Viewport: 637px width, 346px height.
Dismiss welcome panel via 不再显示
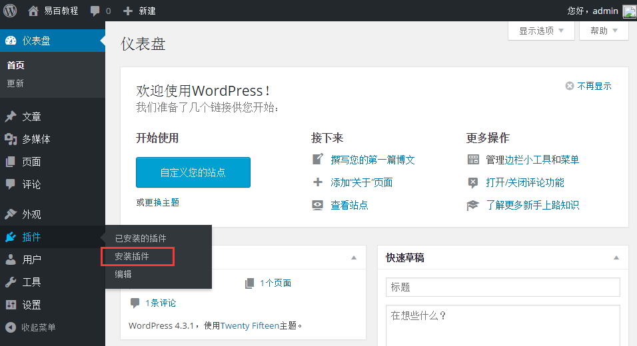tap(588, 86)
